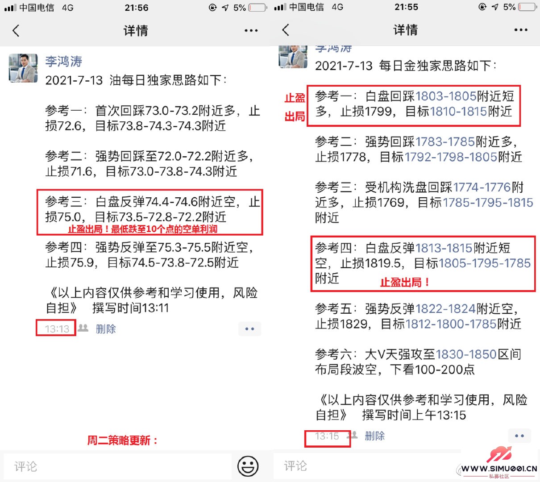Go back using right screen's back arrow
This screenshot has height=482, width=540.
[x=286, y=30]
